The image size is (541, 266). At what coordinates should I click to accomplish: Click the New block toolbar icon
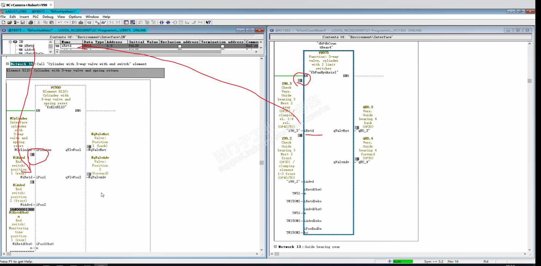point(3,23)
